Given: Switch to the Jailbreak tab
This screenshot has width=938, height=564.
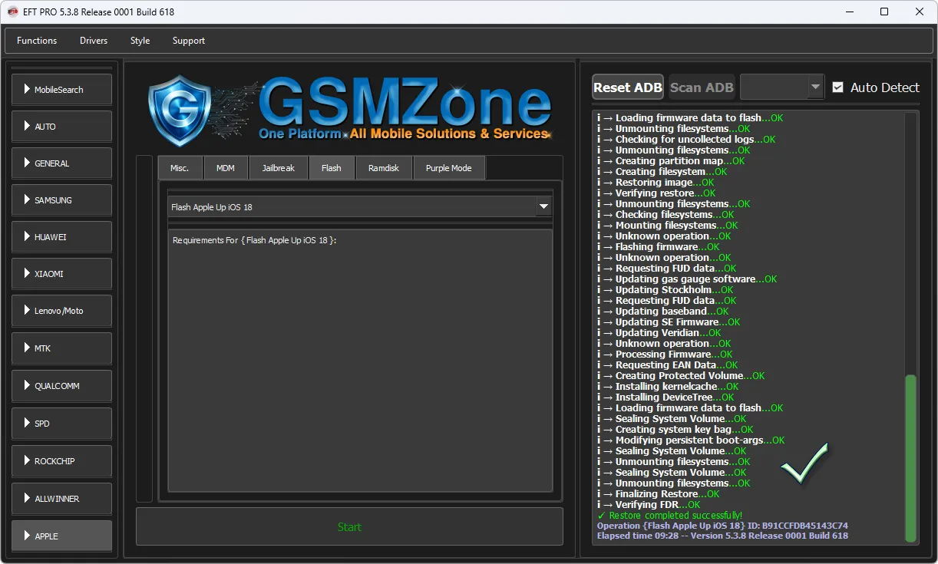Looking at the screenshot, I should coord(278,168).
